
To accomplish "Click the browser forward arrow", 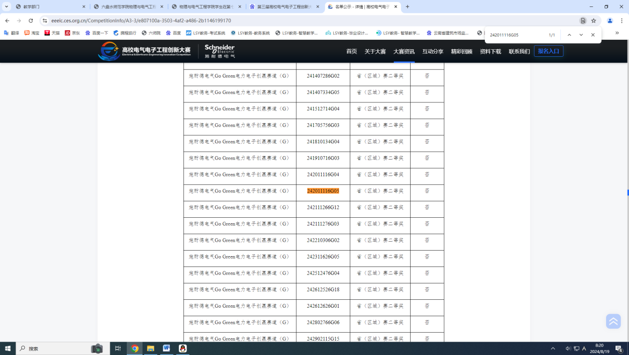I will [19, 21].
